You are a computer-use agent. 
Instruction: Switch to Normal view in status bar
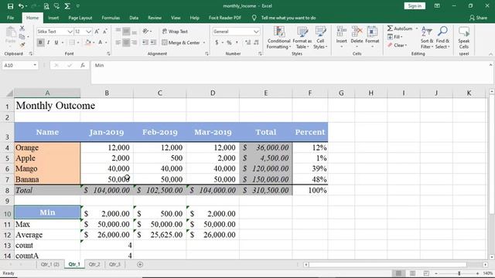click(399, 273)
